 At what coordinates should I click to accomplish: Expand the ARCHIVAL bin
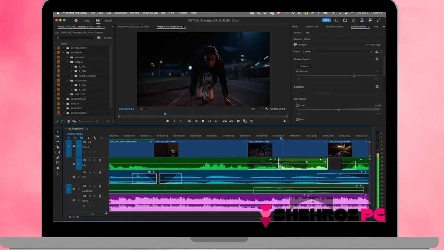(67, 57)
